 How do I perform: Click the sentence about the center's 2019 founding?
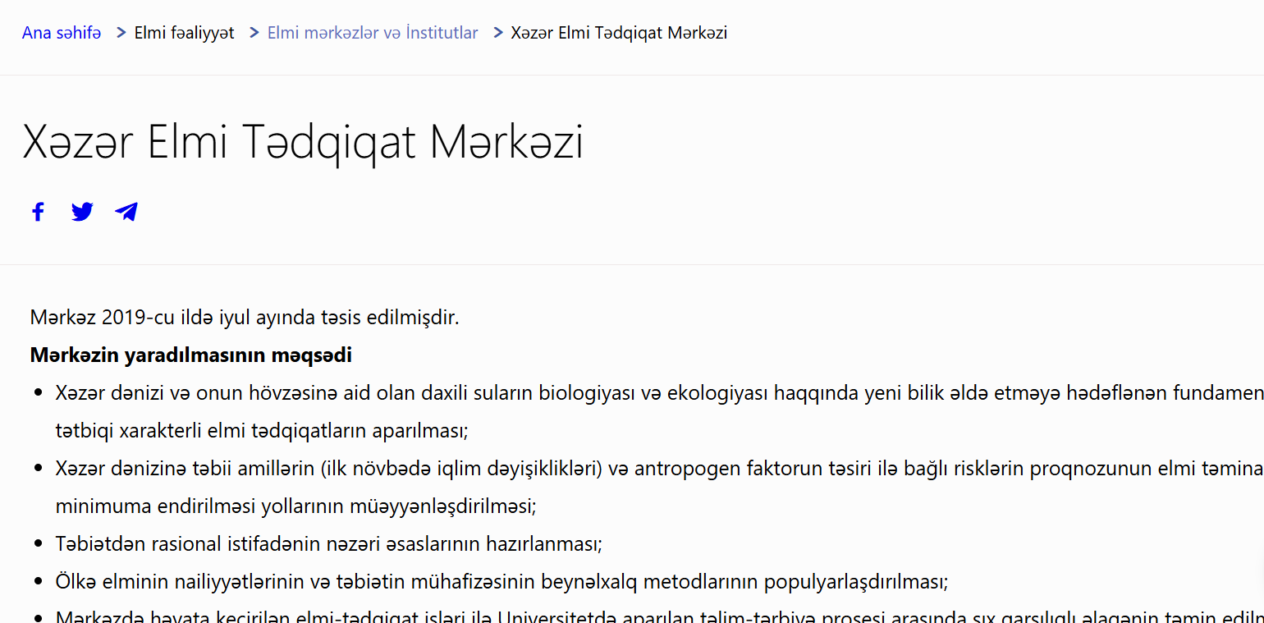pos(244,317)
